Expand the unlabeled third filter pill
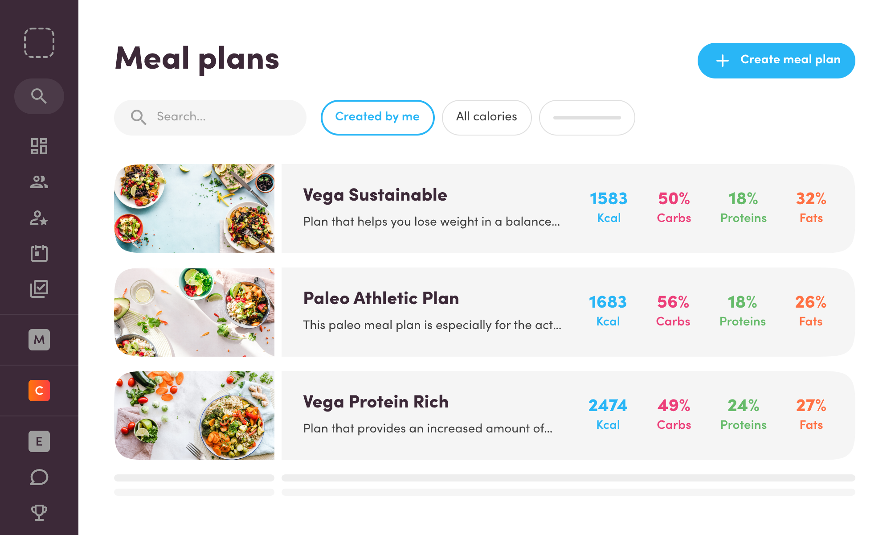Screen dimensions: 891x535 [587, 117]
